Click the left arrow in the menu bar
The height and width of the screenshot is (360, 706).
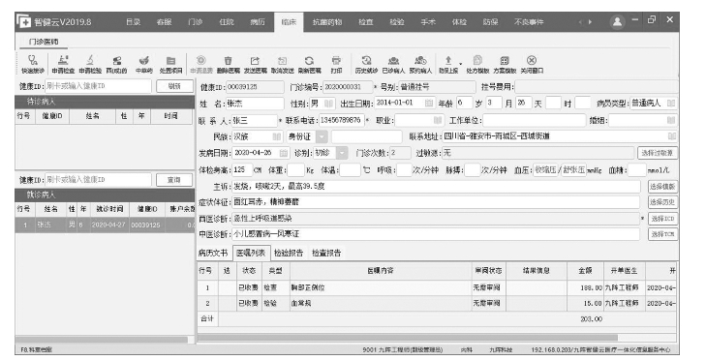coord(580,22)
